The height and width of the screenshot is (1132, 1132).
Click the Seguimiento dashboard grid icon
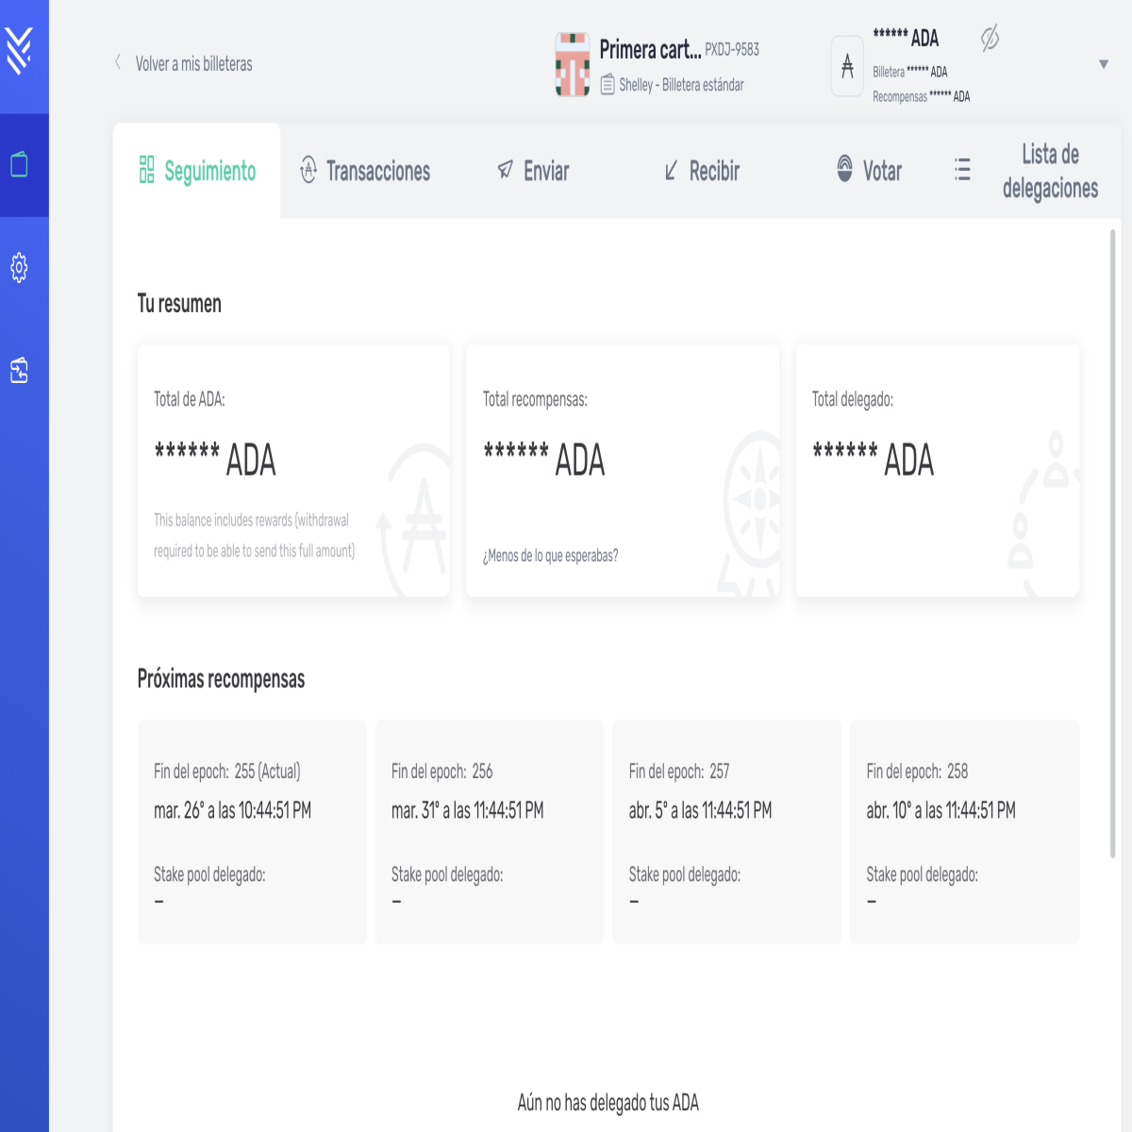146,170
